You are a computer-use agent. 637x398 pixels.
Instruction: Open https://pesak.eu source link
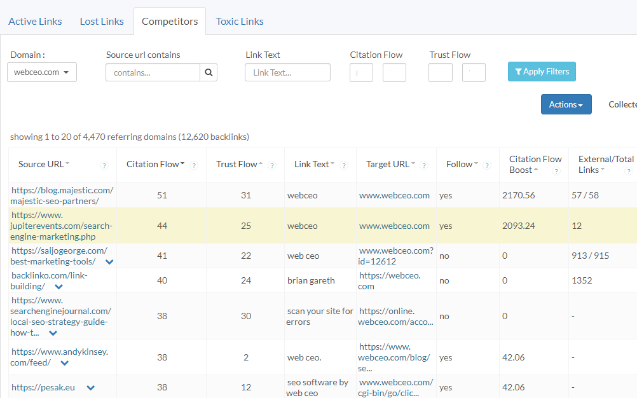click(43, 387)
